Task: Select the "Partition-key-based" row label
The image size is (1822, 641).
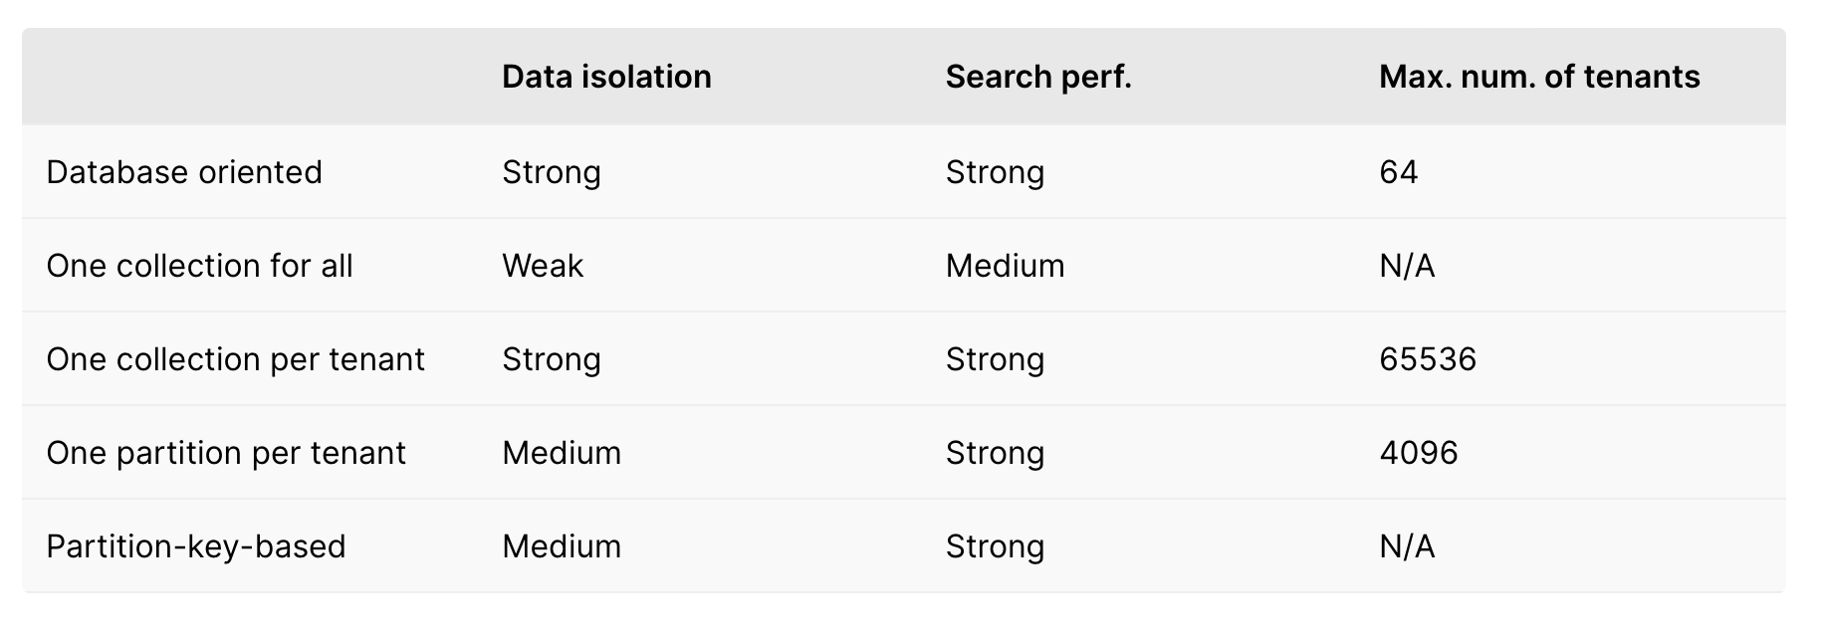Action: click(x=196, y=546)
